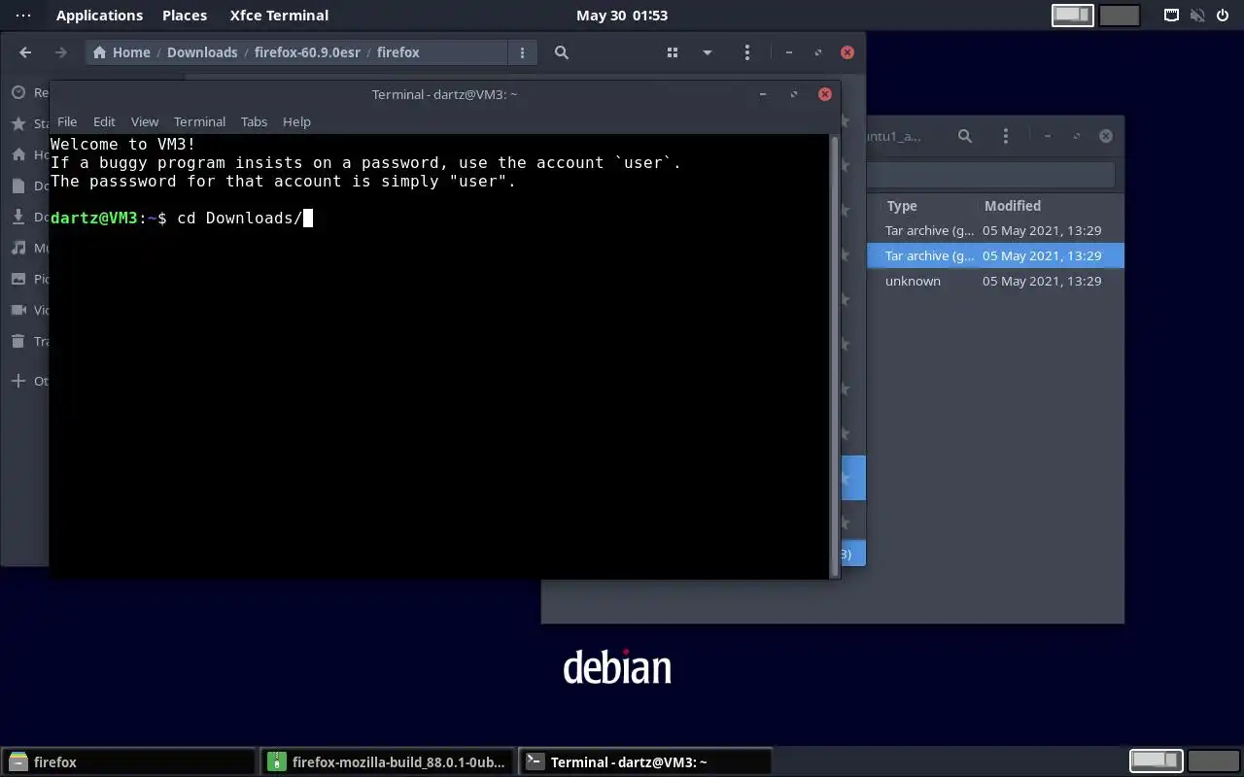Select the row with type unknown
Screen dimensions: 1244x777
click(995, 281)
